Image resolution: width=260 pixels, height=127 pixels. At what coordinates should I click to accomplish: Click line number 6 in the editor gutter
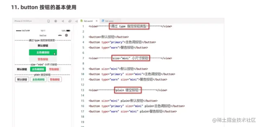click(83, 53)
